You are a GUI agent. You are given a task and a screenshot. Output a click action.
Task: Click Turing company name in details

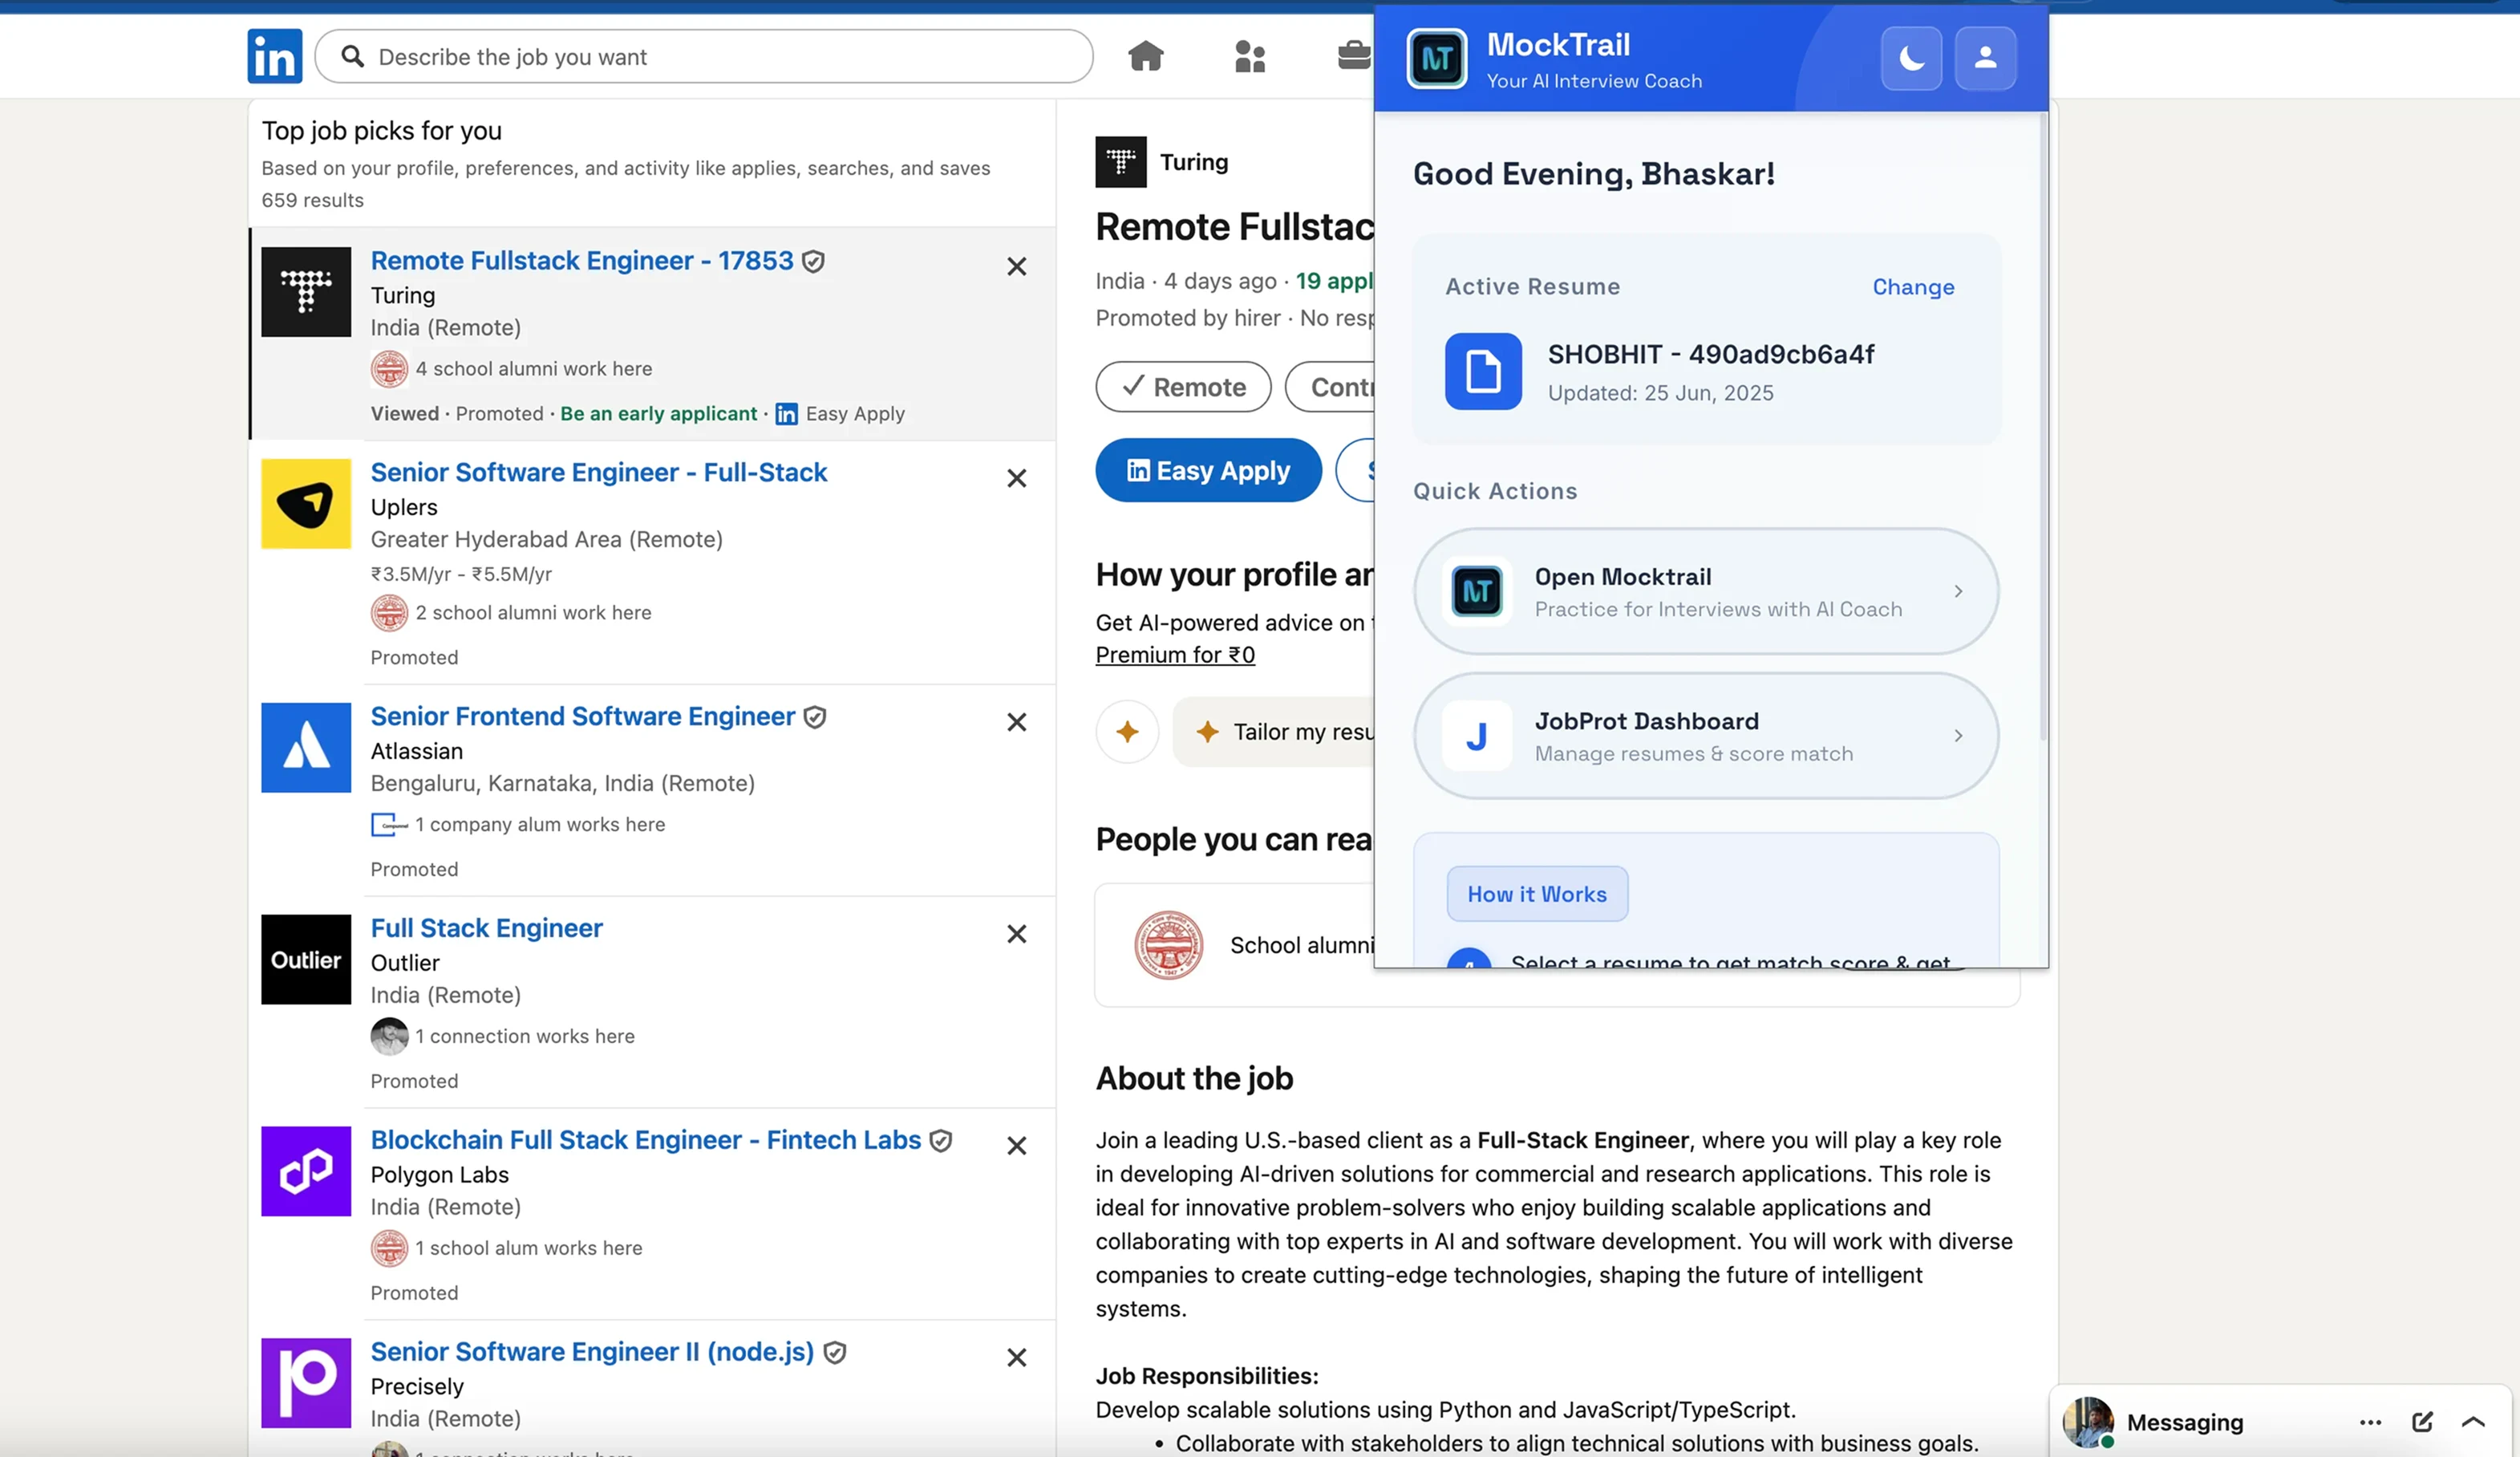click(x=1194, y=162)
